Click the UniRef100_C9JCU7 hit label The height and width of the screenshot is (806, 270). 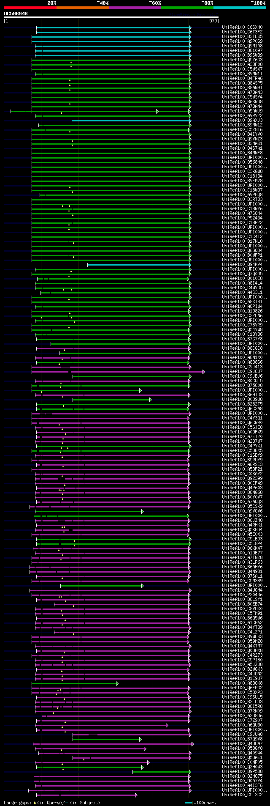[242, 372]
